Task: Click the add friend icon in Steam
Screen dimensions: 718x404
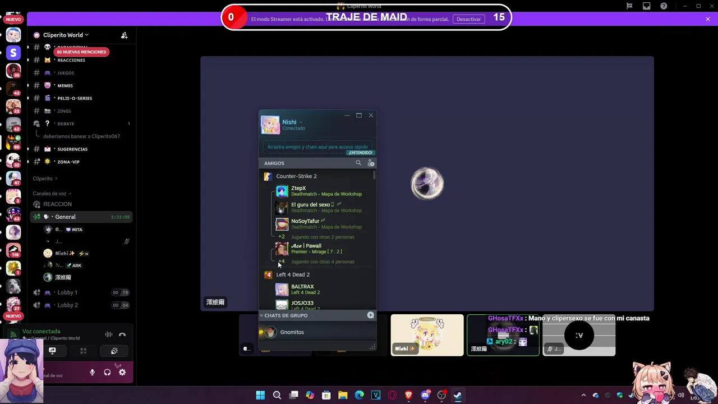Action: tap(370, 163)
